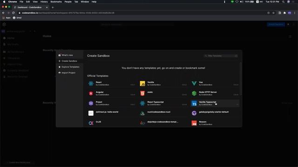Click the Create Sandbox button in dashboard header
The width and height of the screenshot is (298, 167).
(x=276, y=25)
